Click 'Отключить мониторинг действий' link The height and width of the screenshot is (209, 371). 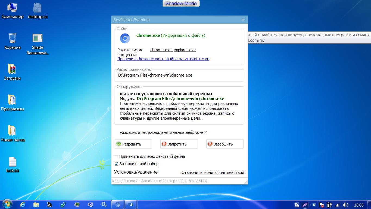213,172
